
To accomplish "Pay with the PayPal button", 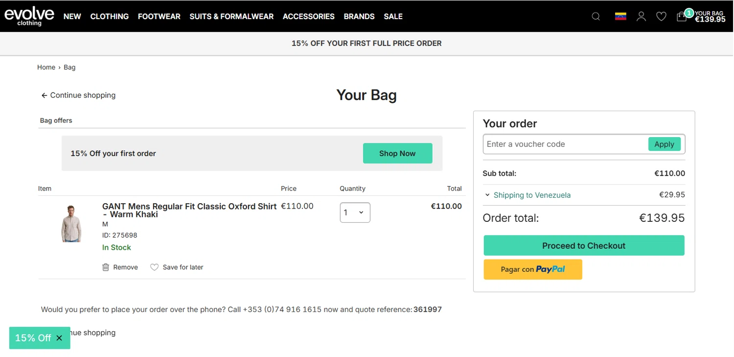I will pos(533,269).
